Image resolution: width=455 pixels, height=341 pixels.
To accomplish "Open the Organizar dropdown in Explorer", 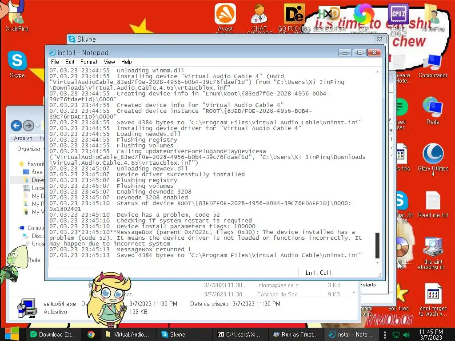I will tap(30, 149).
